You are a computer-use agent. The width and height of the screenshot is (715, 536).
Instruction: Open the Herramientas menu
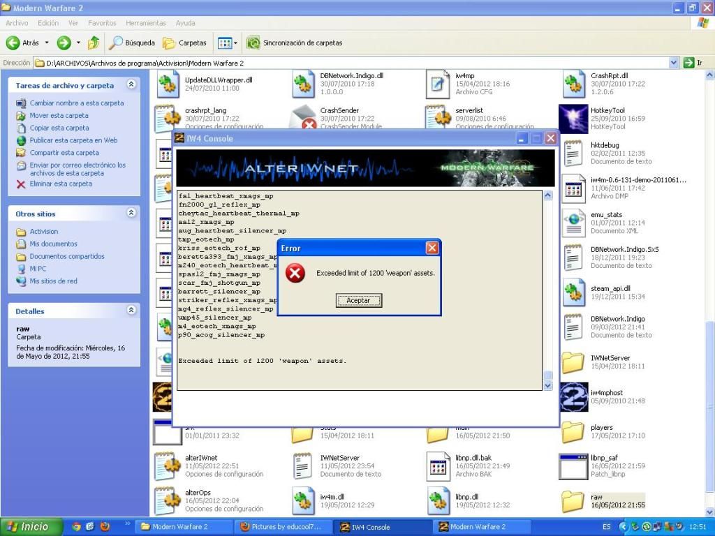(146, 23)
